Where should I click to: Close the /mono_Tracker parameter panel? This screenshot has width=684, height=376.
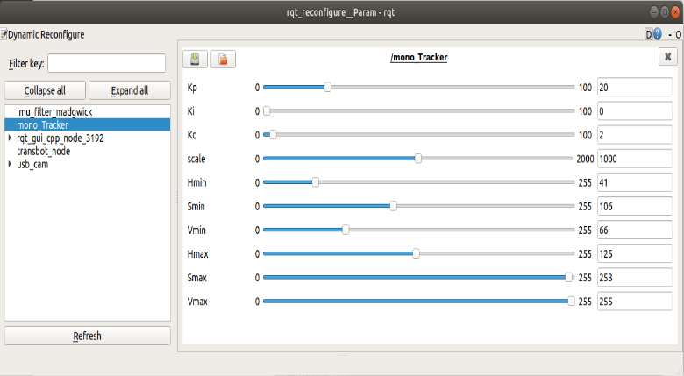click(667, 57)
